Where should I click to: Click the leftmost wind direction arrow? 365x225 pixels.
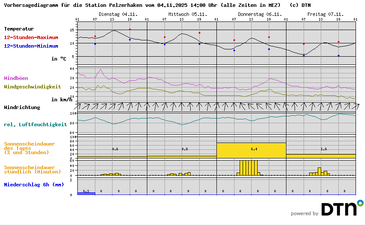[x=81, y=106]
